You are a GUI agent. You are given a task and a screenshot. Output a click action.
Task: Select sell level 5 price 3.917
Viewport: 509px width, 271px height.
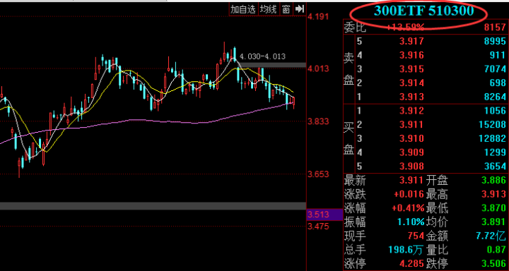[411, 41]
